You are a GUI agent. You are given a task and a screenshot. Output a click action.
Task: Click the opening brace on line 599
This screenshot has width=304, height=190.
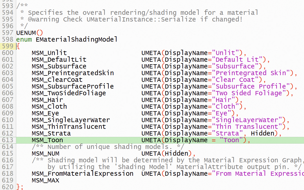[18, 46]
